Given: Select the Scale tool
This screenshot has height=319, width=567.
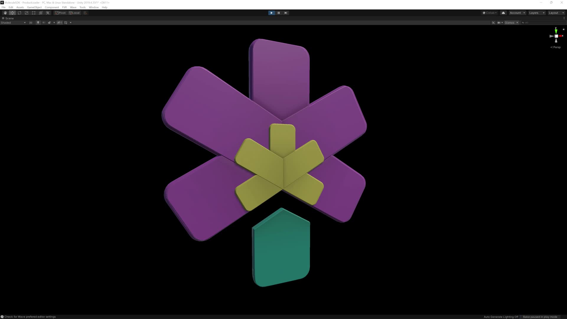Looking at the screenshot, I should (x=27, y=13).
